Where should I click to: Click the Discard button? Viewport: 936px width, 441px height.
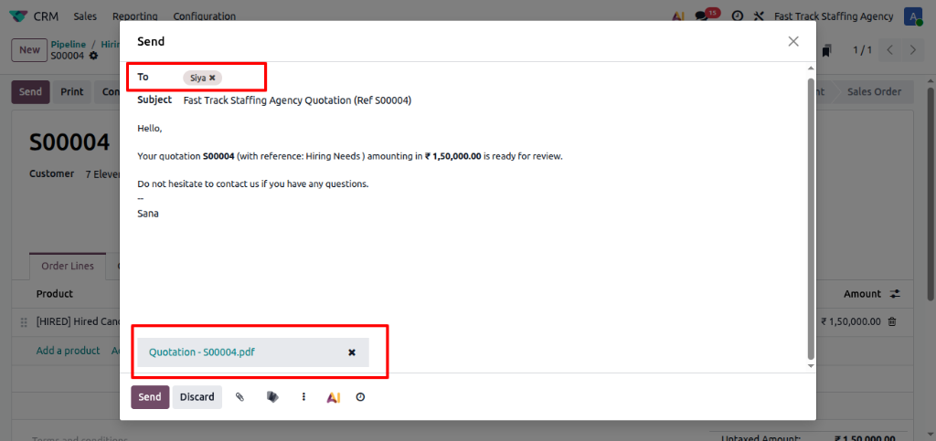coord(197,397)
